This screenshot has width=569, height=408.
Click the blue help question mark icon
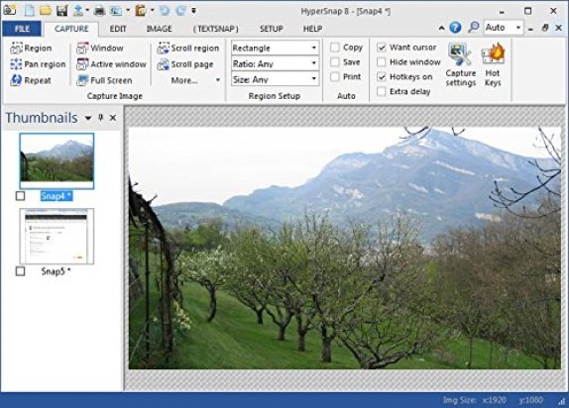click(x=455, y=27)
